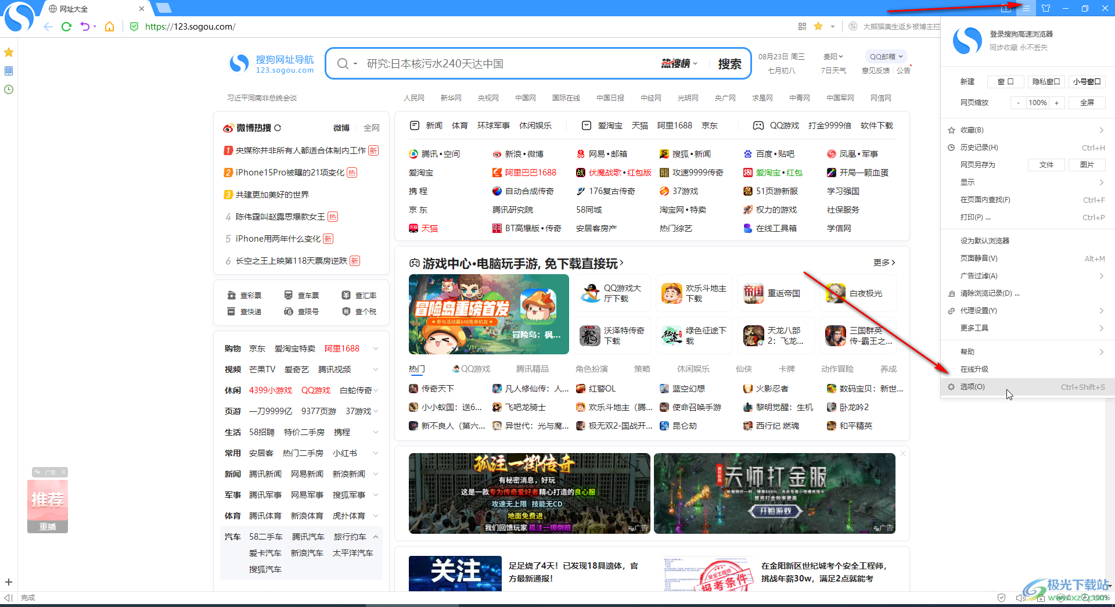Close the 网址大全 tab
The width and height of the screenshot is (1115, 607).
point(142,9)
